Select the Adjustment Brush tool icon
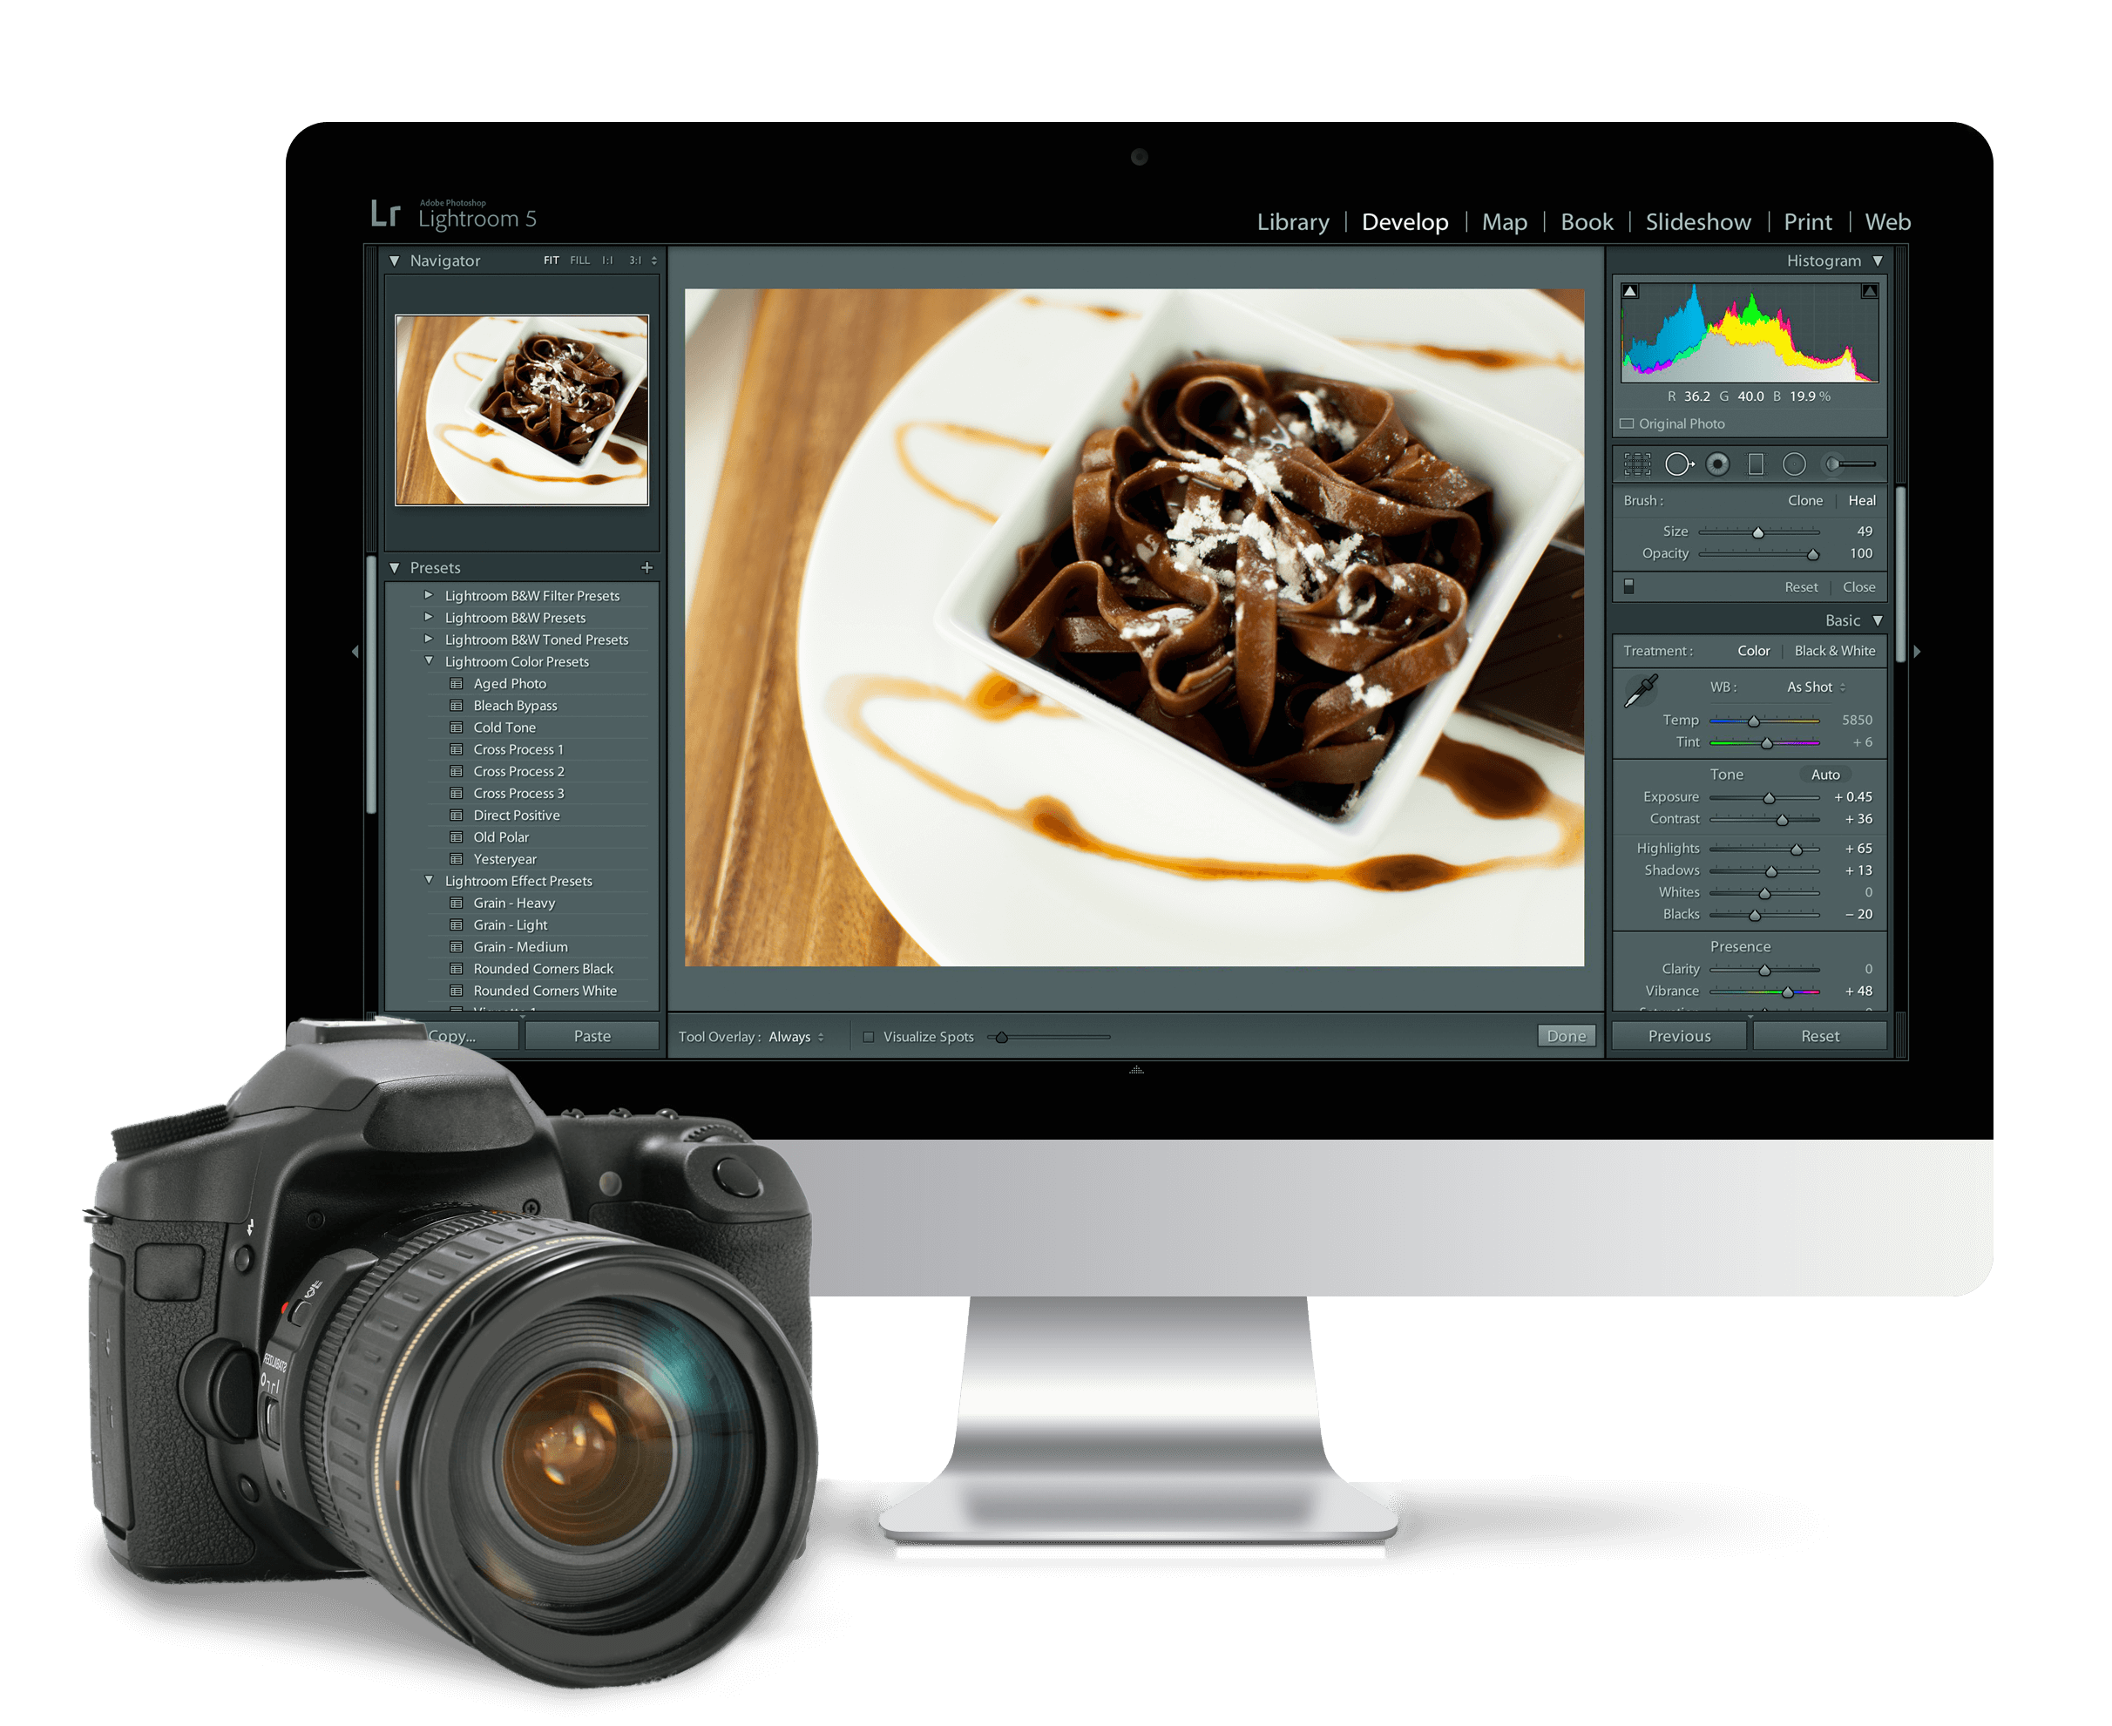 pos(1850,464)
